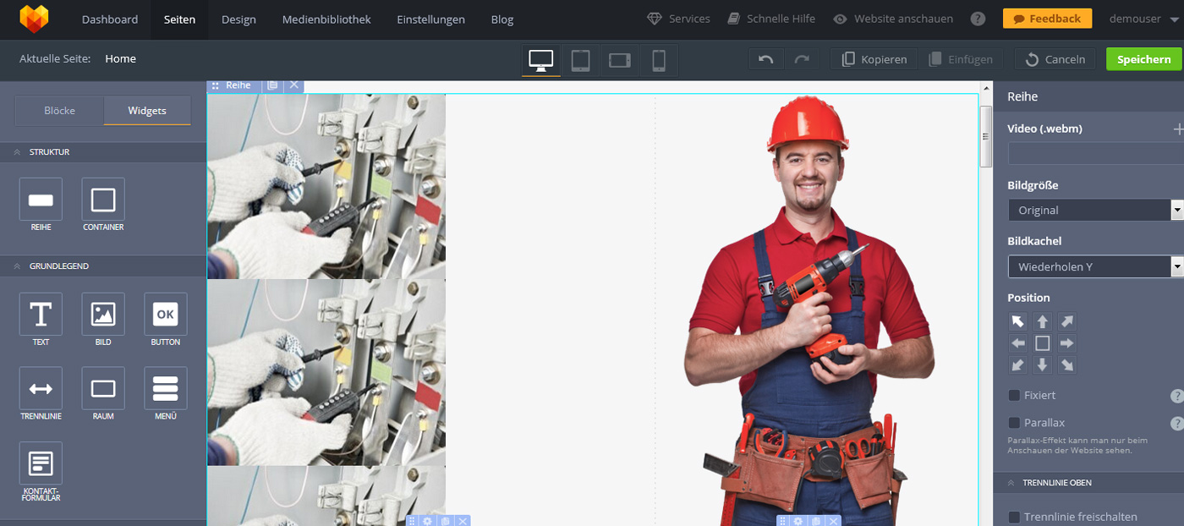Enable the Parallax checkbox
Screen dimensions: 1184x526
(x=1014, y=423)
